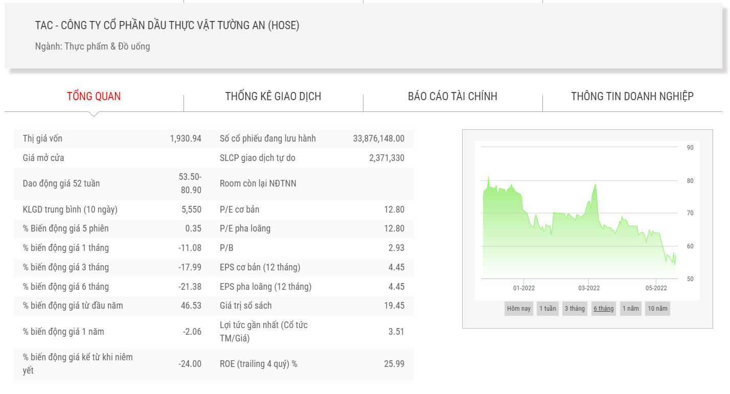
Task: Click the Dao động giá 52 tuần label
Action: pos(61,183)
